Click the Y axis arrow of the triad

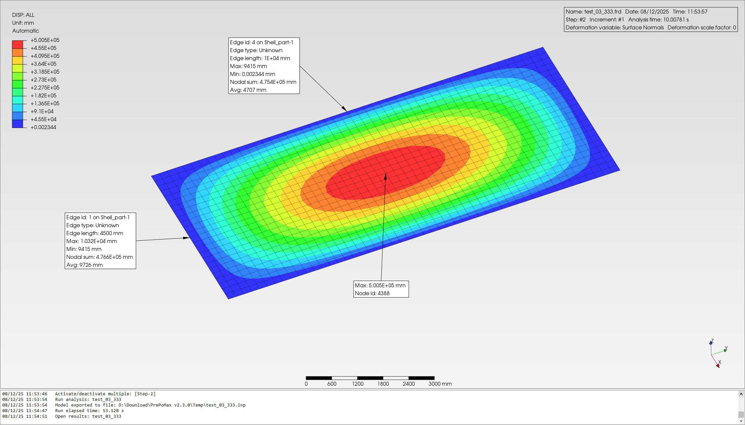(725, 350)
